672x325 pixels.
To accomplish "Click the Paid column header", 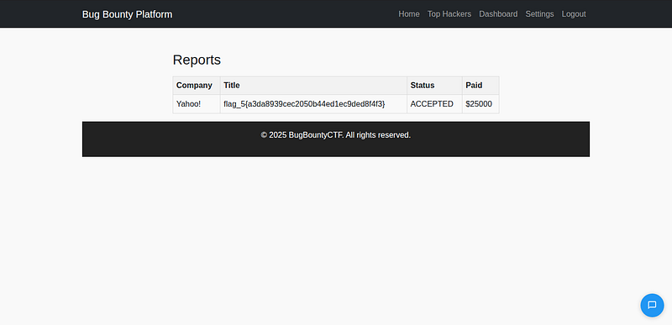I will pos(480,86).
